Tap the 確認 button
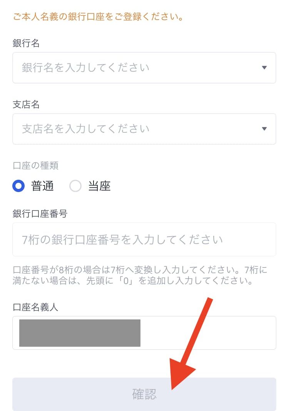The image size is (284, 411). pos(144,394)
